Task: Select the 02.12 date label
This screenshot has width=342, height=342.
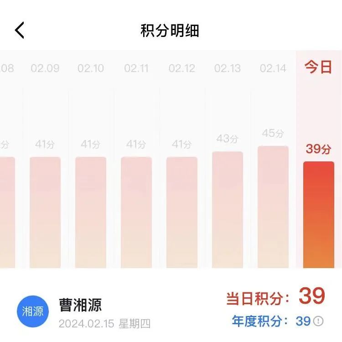Action: pos(181,68)
